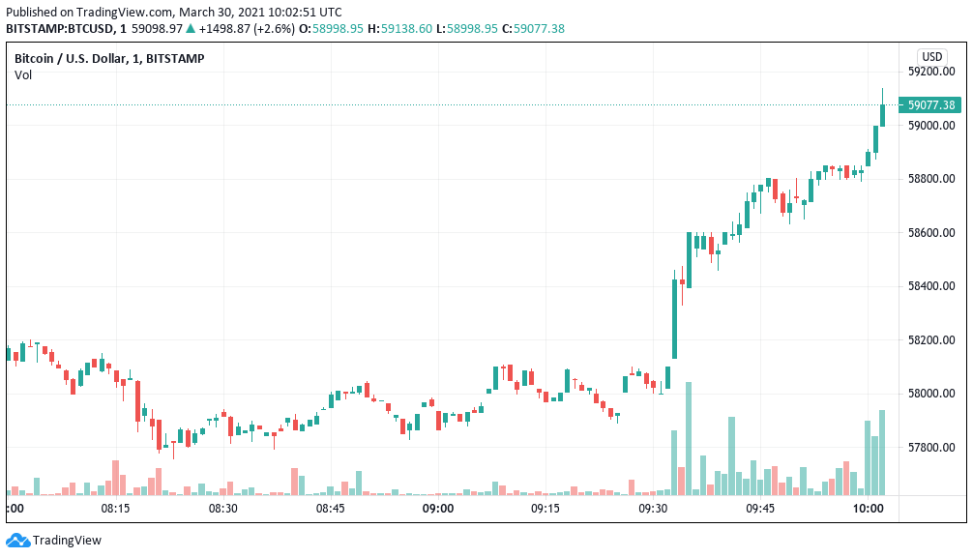Click the TradingView cloud logo icon

pyautogui.click(x=17, y=540)
